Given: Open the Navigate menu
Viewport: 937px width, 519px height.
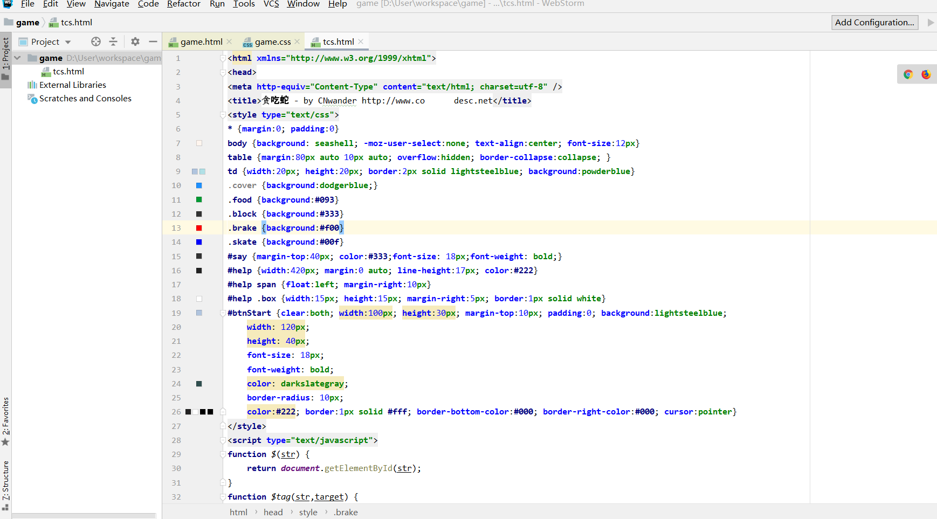Looking at the screenshot, I should 112,4.
